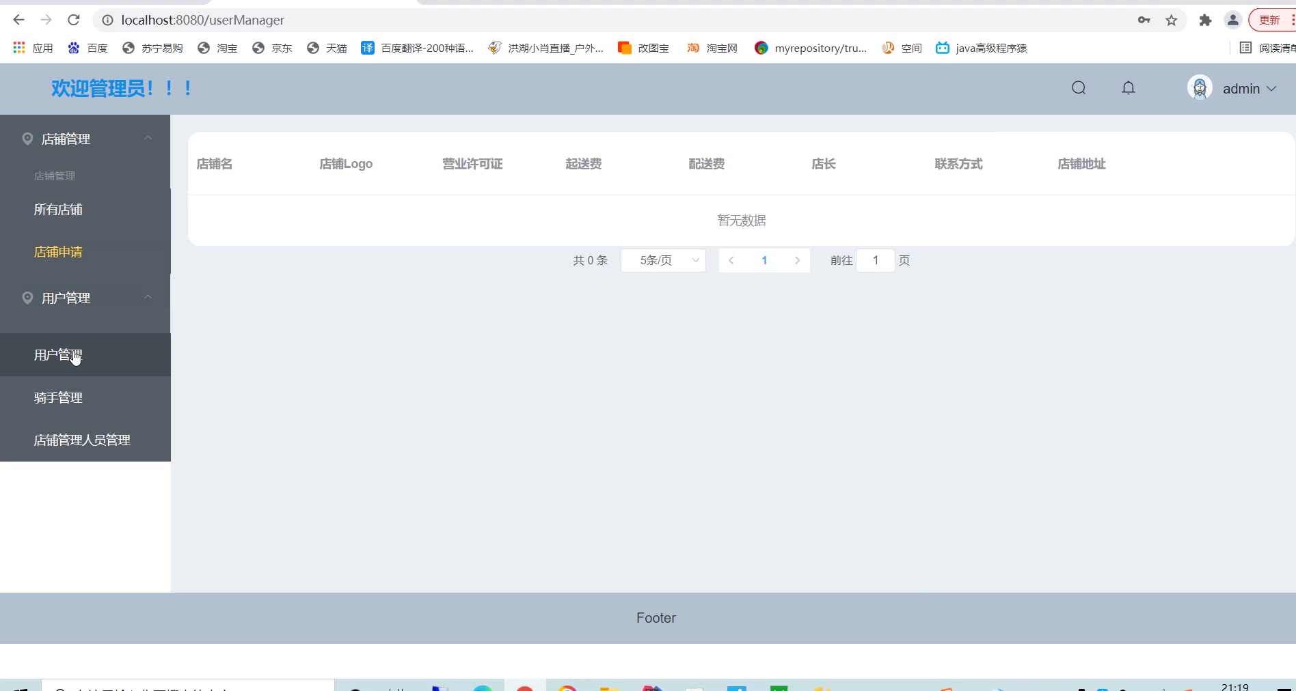1296x691 pixels.
Task: Click the 欢迎管理员 title text
Action: 122,88
